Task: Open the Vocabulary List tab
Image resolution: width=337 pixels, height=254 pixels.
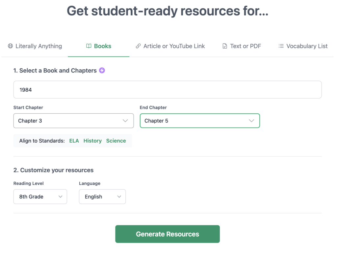Action: (x=303, y=46)
